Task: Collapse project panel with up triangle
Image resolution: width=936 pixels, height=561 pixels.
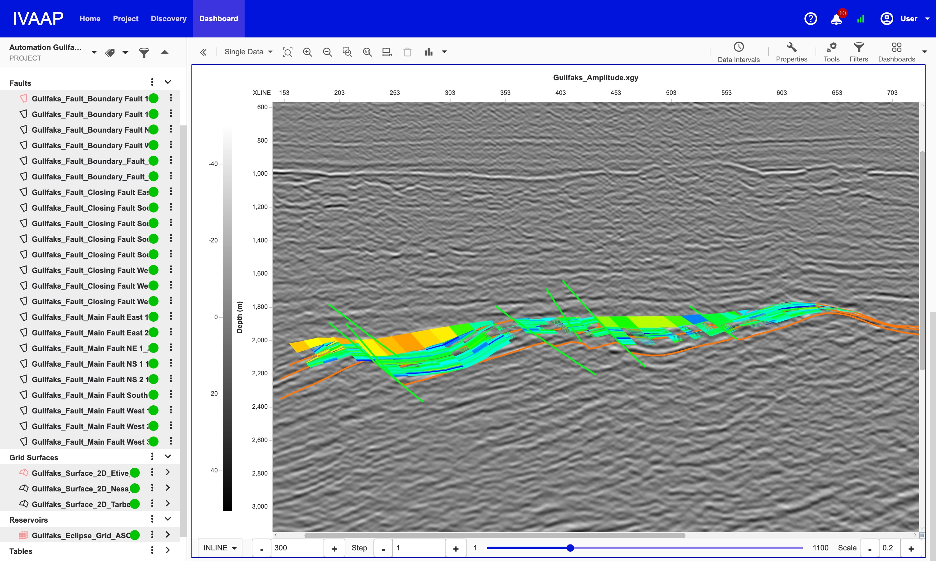Action: pyautogui.click(x=164, y=52)
